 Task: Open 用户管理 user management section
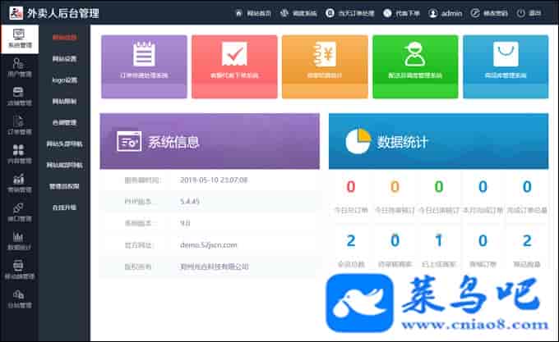[x=19, y=66]
